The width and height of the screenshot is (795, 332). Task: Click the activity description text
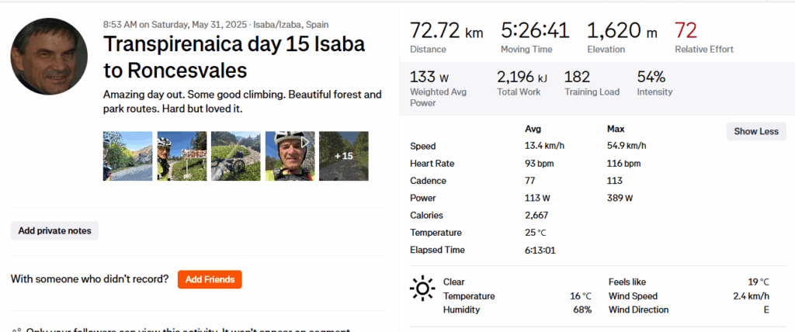click(x=242, y=102)
